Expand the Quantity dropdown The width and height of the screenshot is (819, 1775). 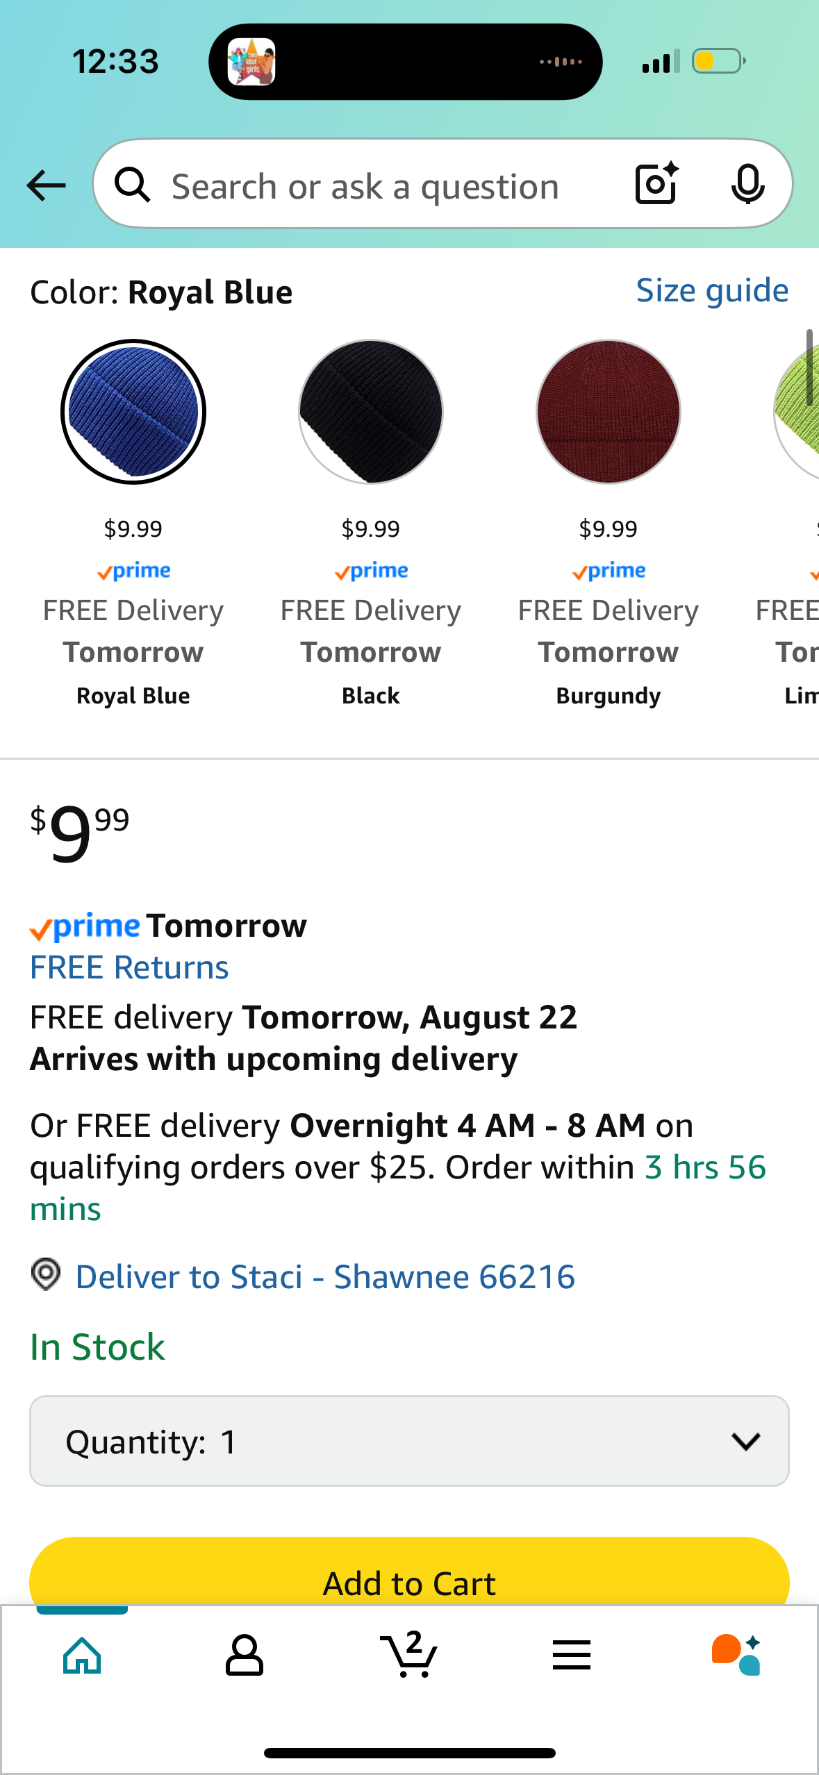(x=409, y=1441)
